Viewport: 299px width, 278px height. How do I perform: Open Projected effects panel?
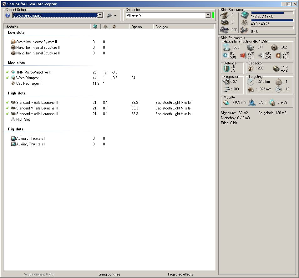[x=180, y=274]
